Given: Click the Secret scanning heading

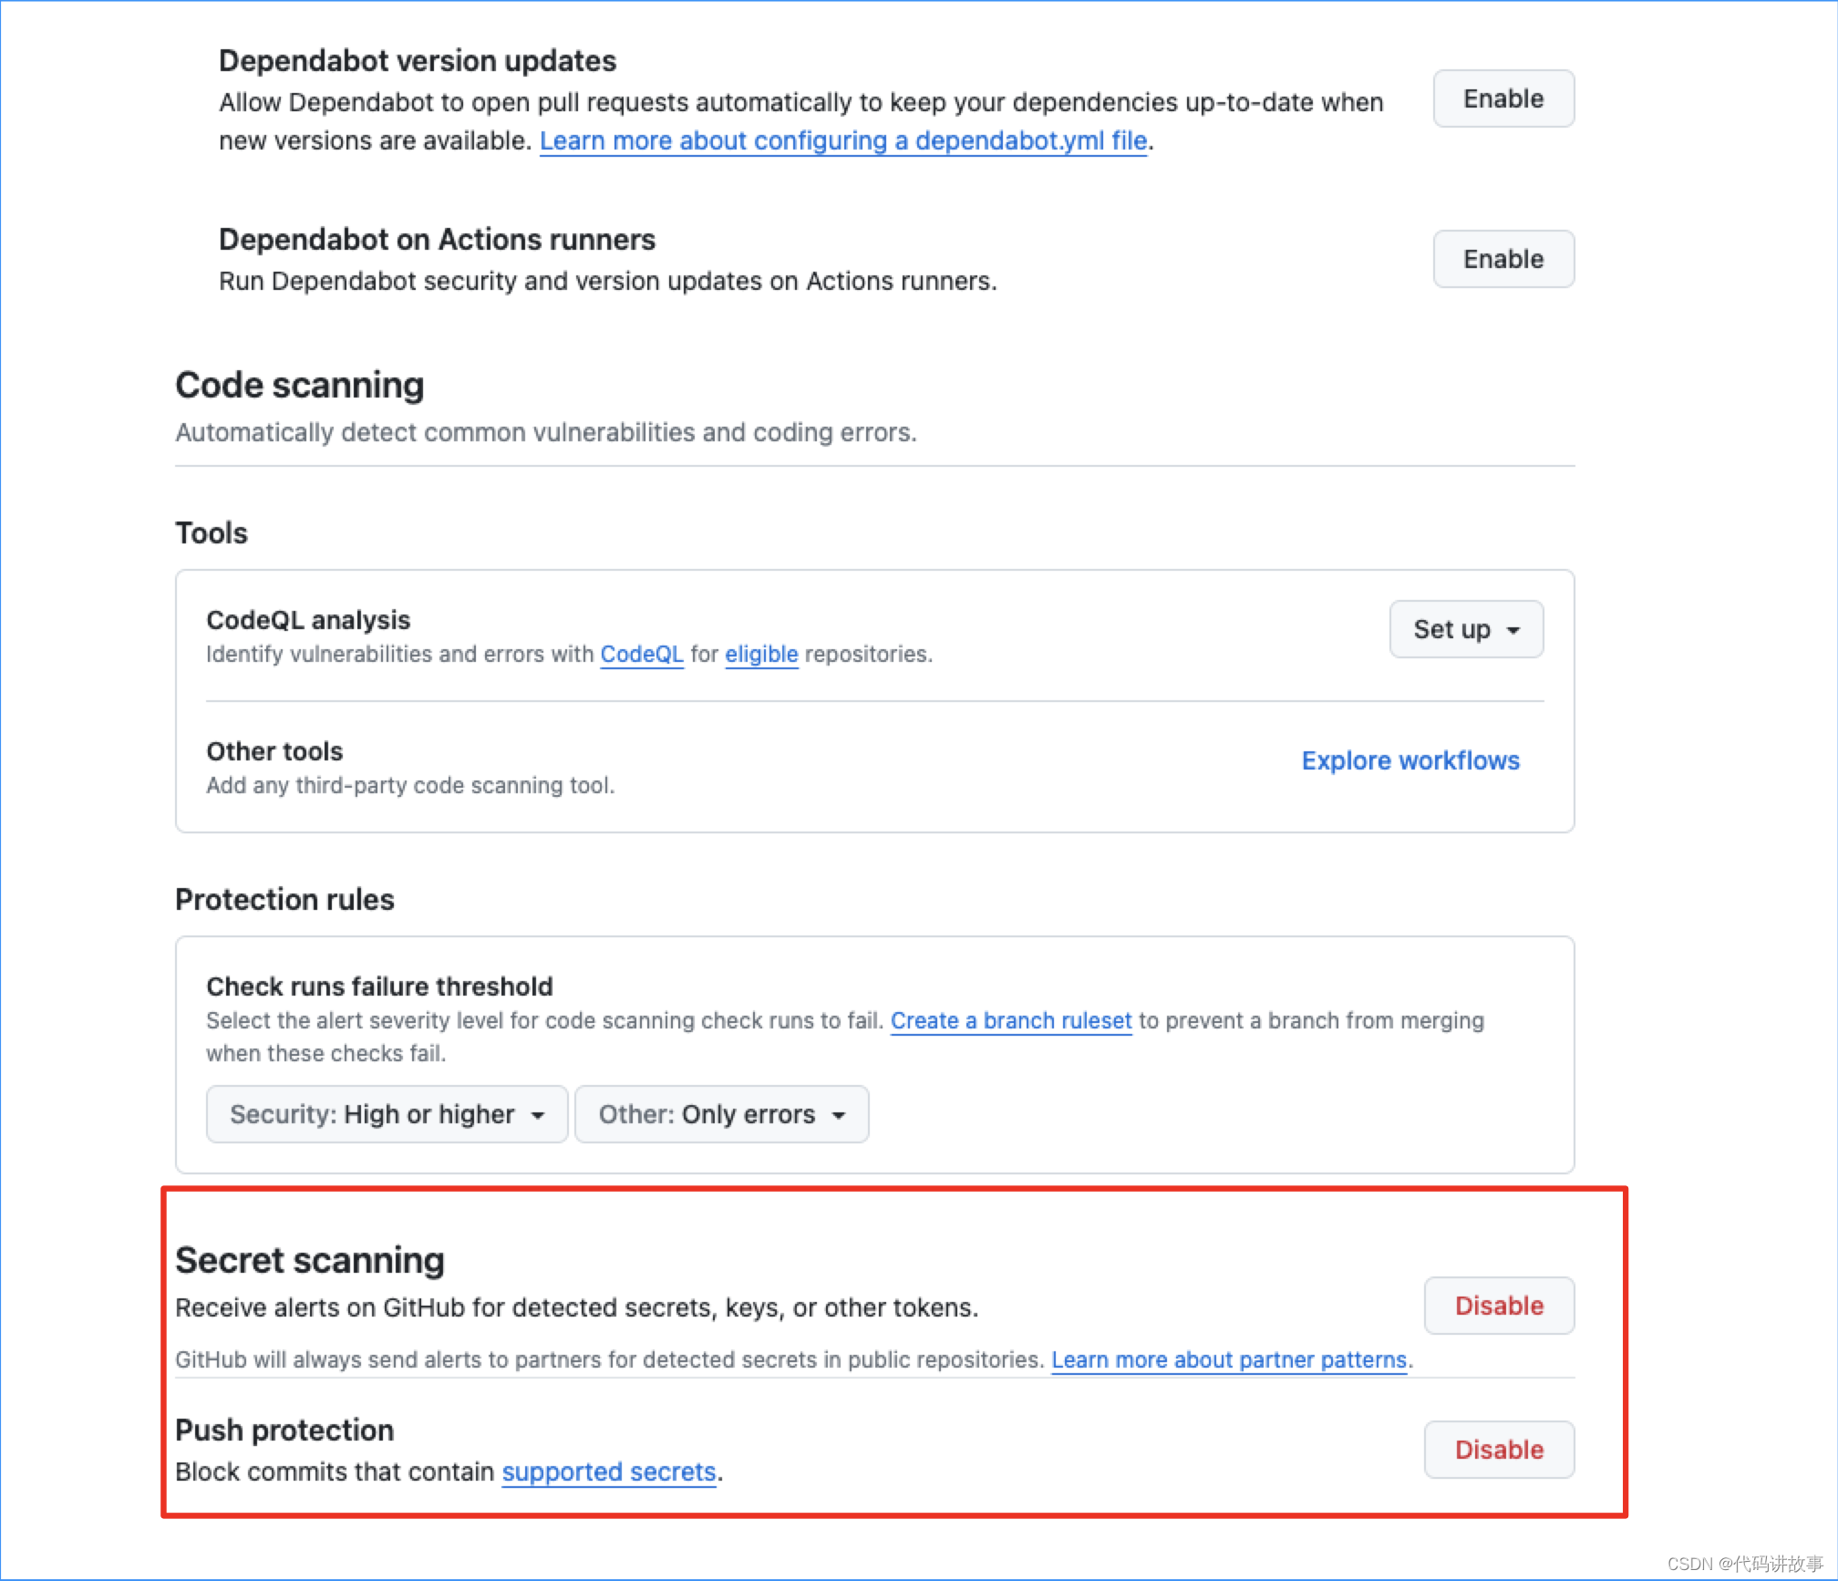Looking at the screenshot, I should tap(309, 1260).
